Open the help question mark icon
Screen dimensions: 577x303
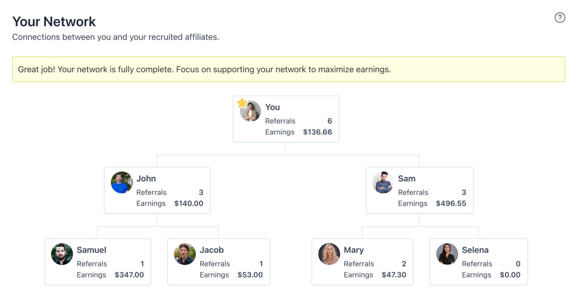tap(560, 17)
